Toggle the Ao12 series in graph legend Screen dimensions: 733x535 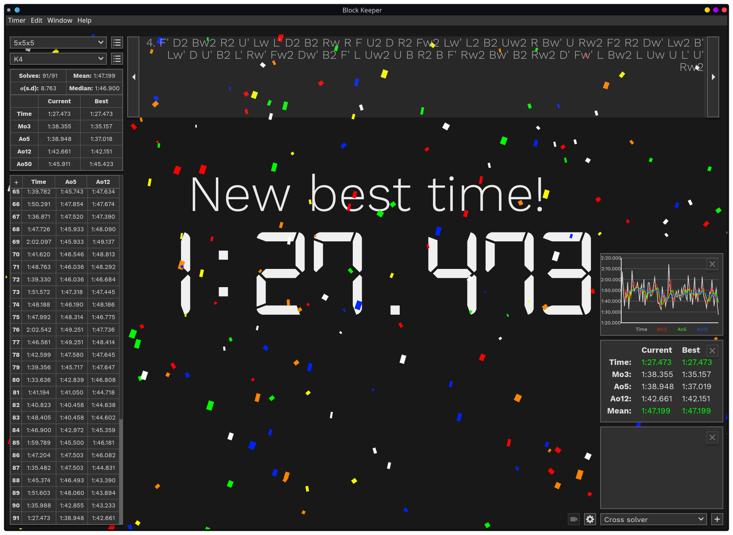coord(702,329)
